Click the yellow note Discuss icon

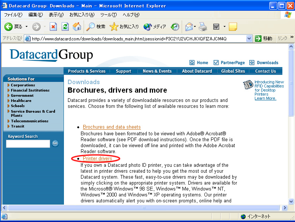(x=233, y=27)
